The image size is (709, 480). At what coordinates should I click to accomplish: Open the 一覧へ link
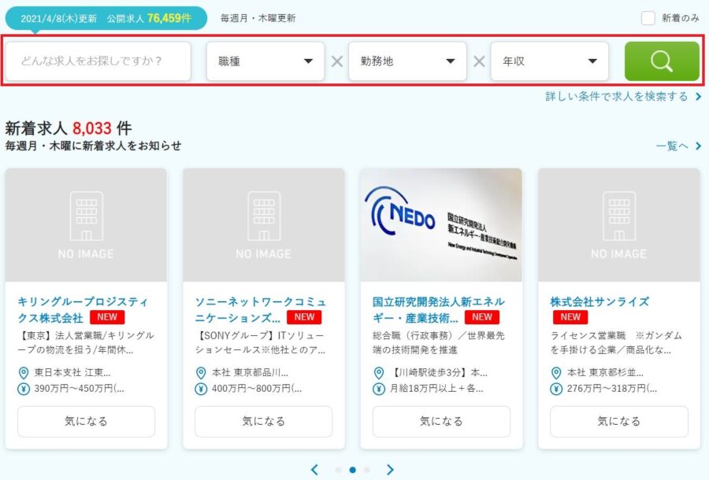[x=672, y=146]
